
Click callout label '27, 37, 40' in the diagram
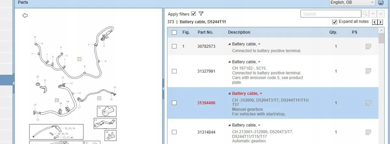[x=68, y=137]
